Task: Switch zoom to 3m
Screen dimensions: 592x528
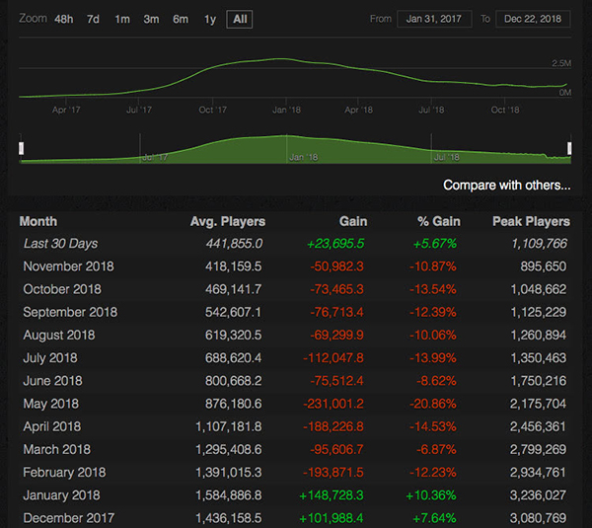Action: [x=151, y=19]
